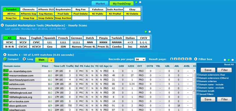Image resolution: width=236 pixels, height=111 pixels.
Task: Go to result page 3
Action: [x=179, y=59]
